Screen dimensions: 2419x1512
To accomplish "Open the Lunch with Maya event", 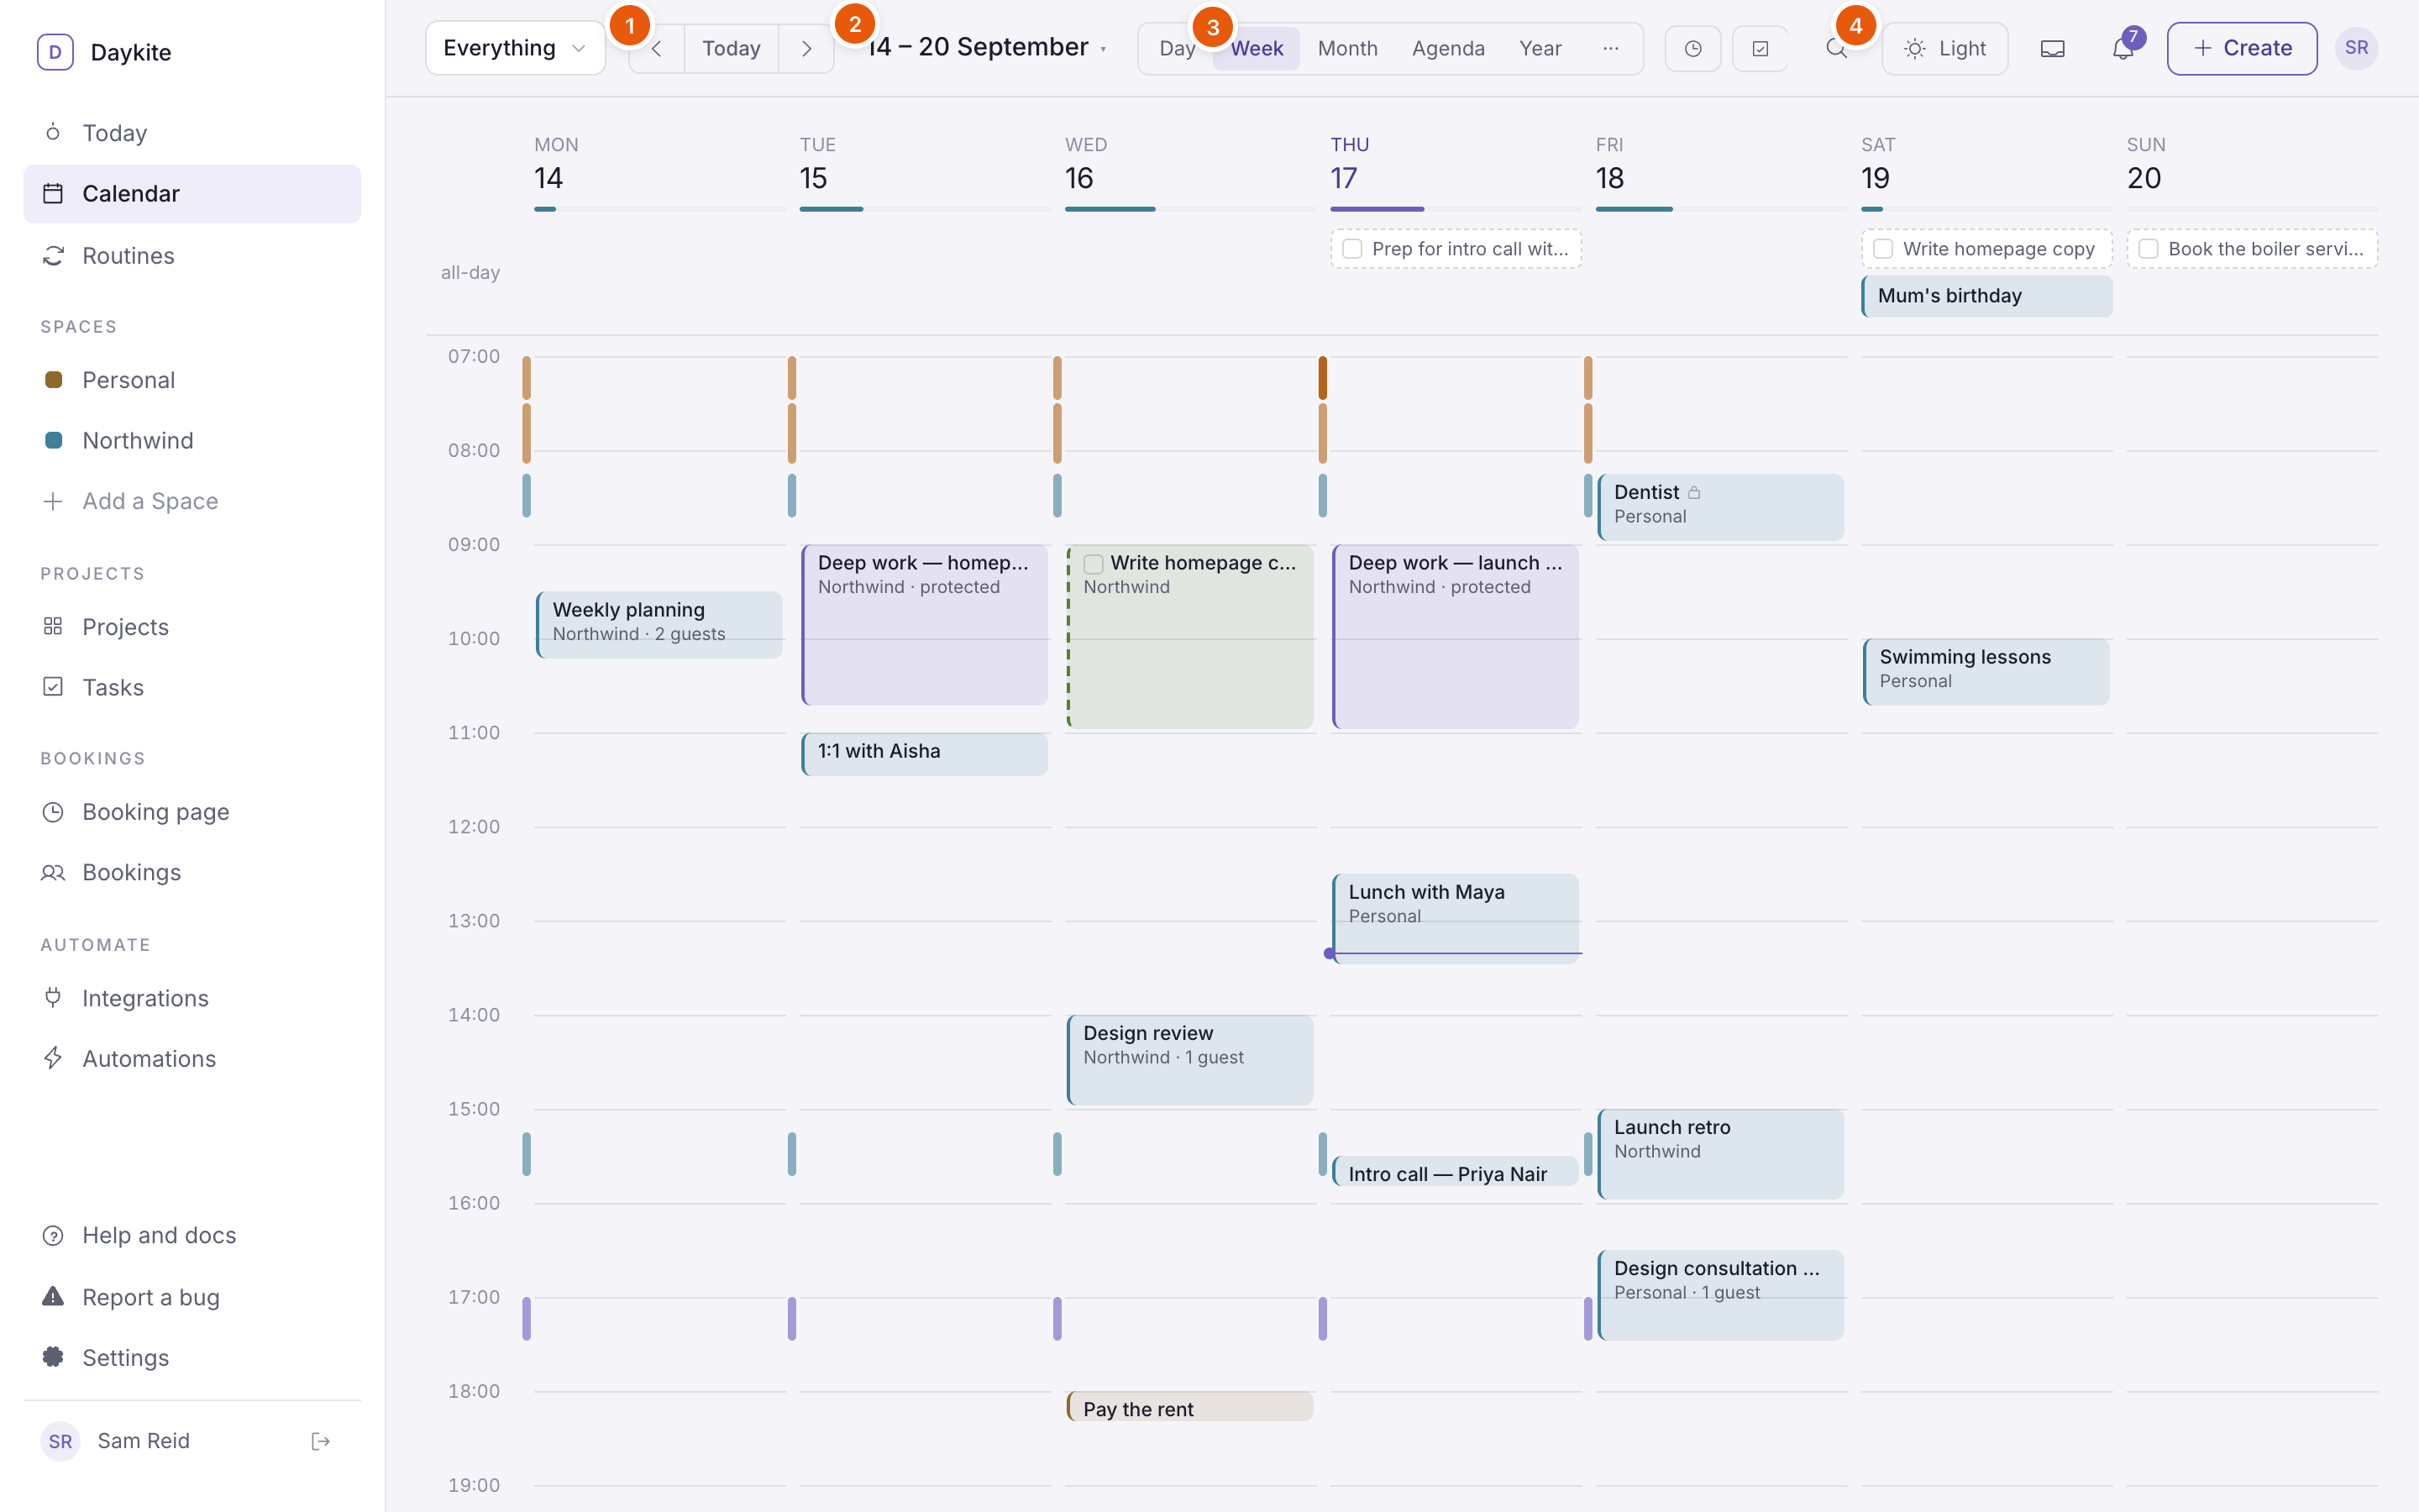I will 1456,917.
